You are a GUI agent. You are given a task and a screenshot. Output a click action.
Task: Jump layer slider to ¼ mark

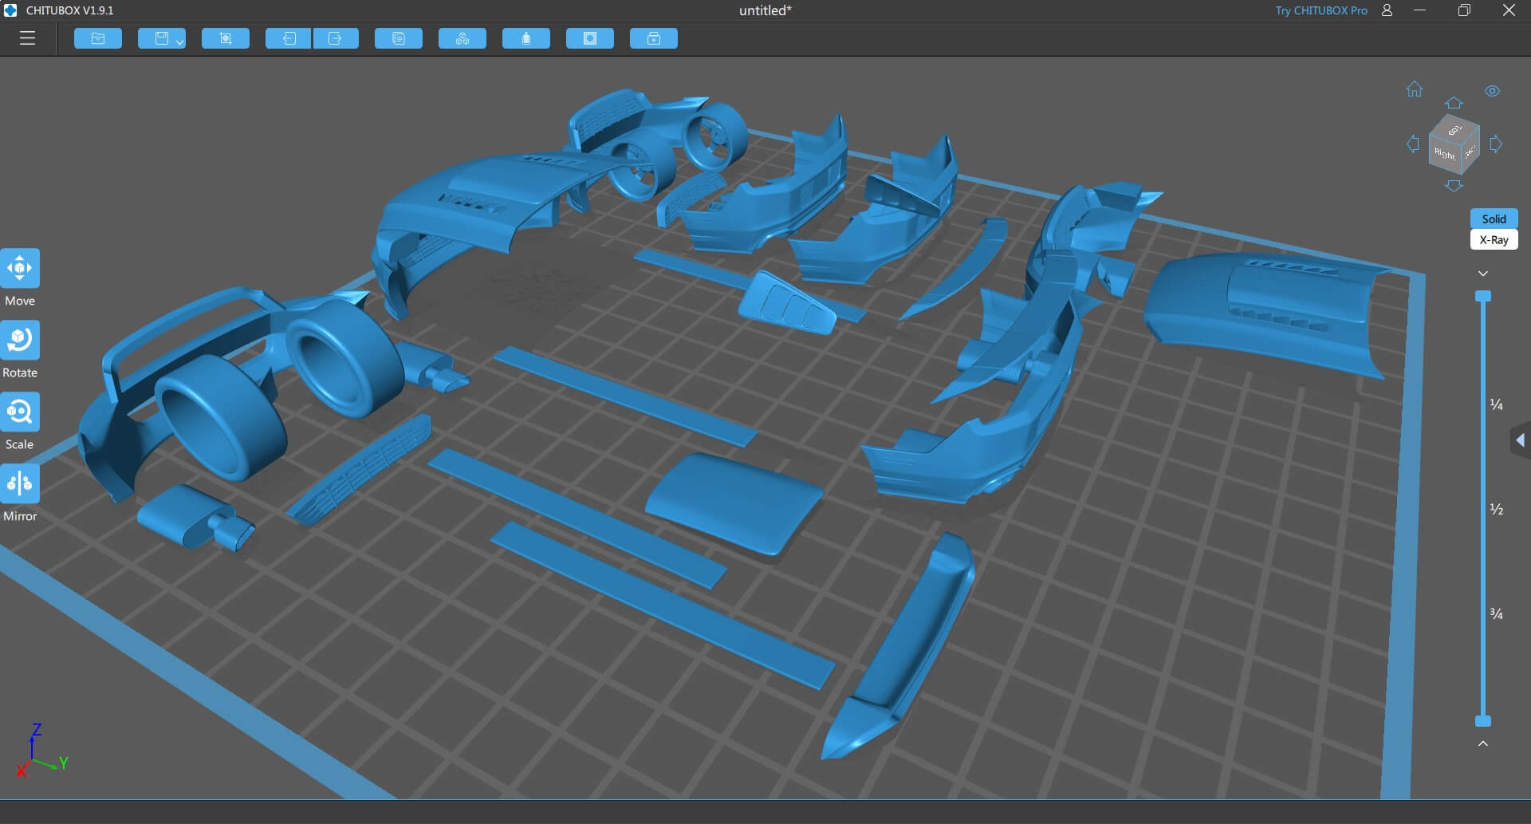point(1497,405)
